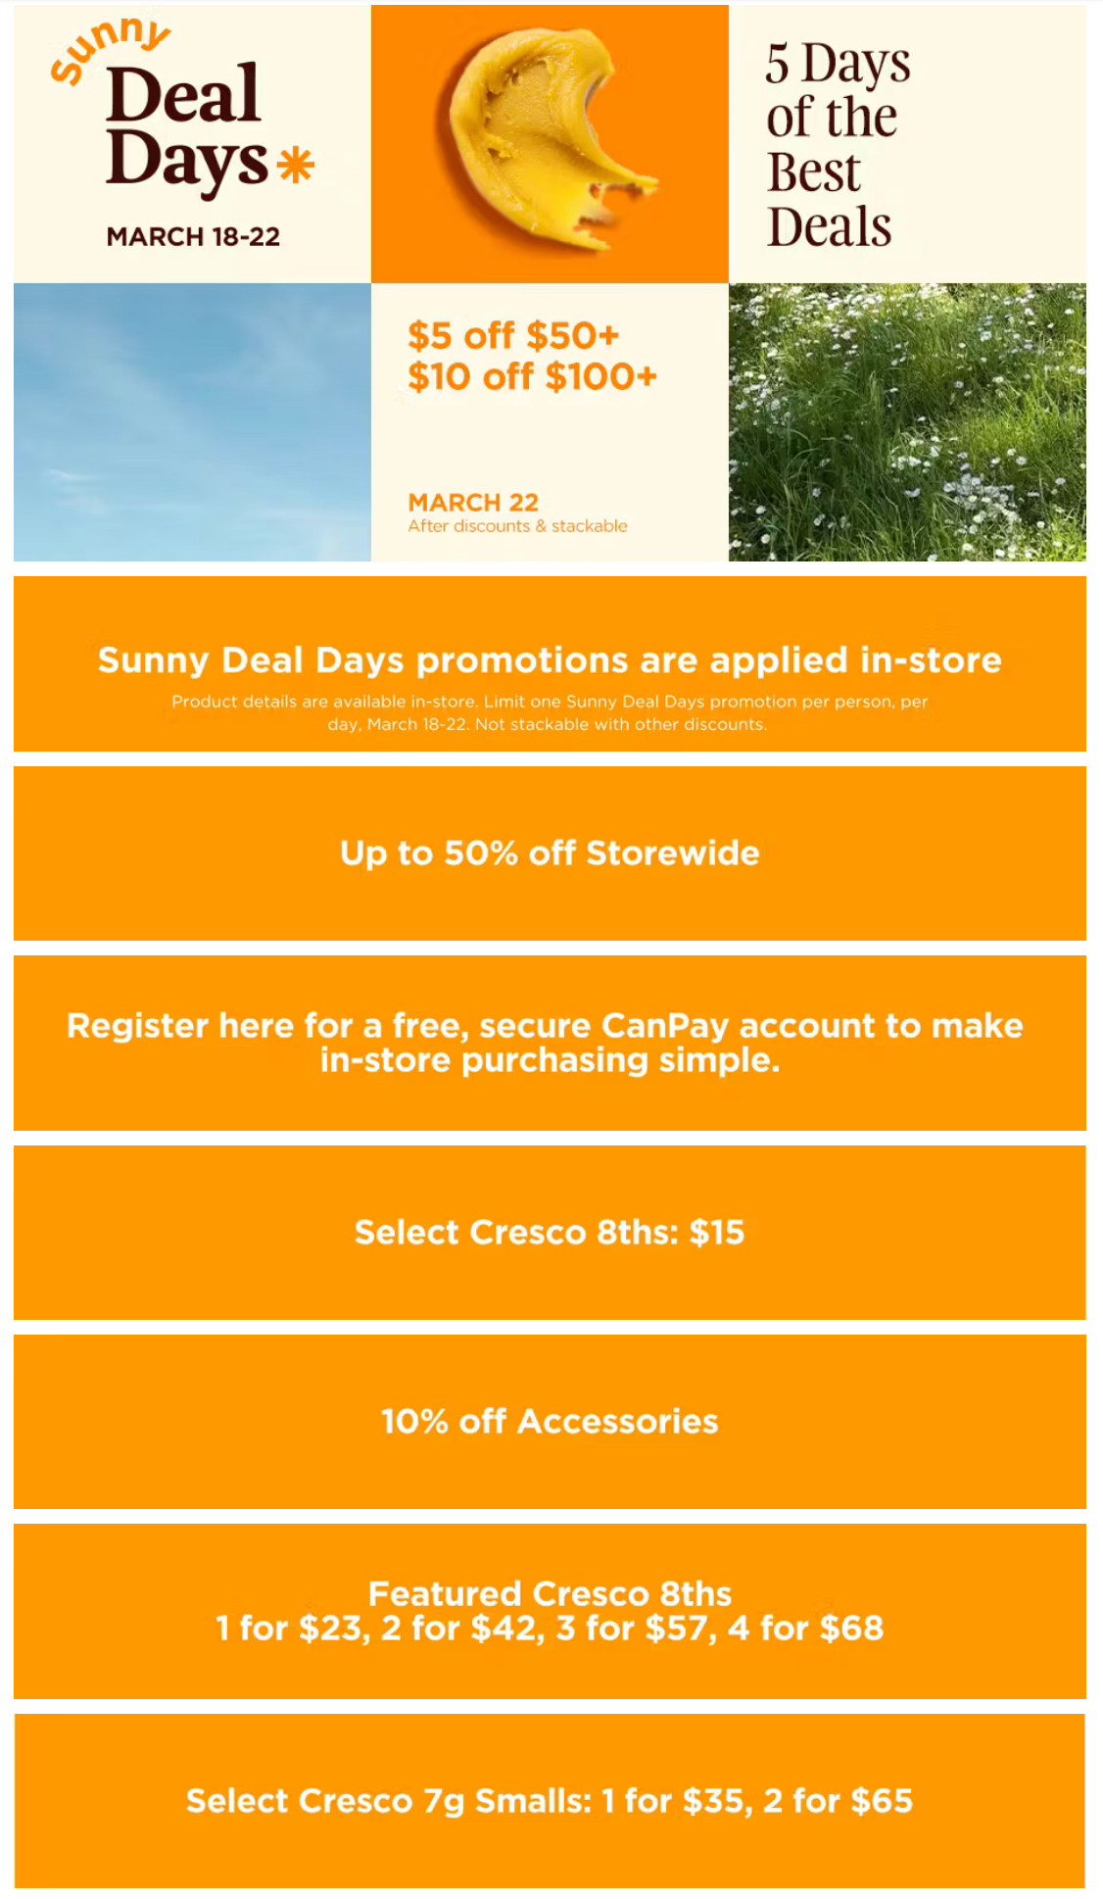Open the promotions applied in-store banner
Viewport: 1103px width, 1899px height.
(x=550, y=660)
